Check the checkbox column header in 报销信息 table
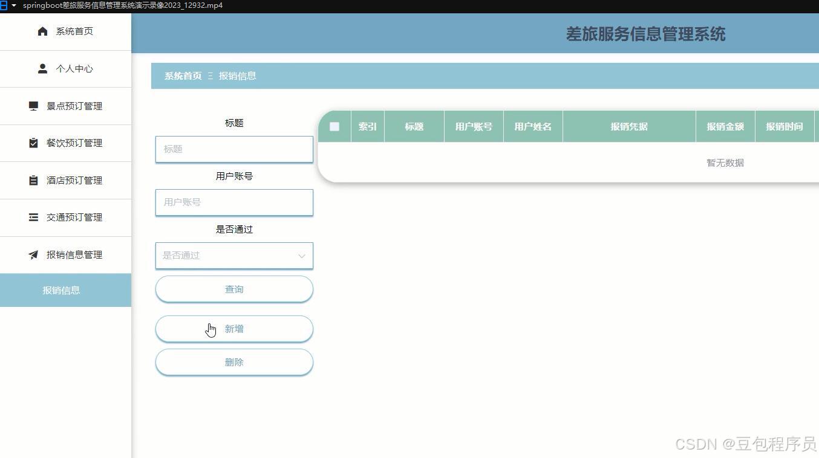Viewport: 819px width, 458px height. [334, 126]
